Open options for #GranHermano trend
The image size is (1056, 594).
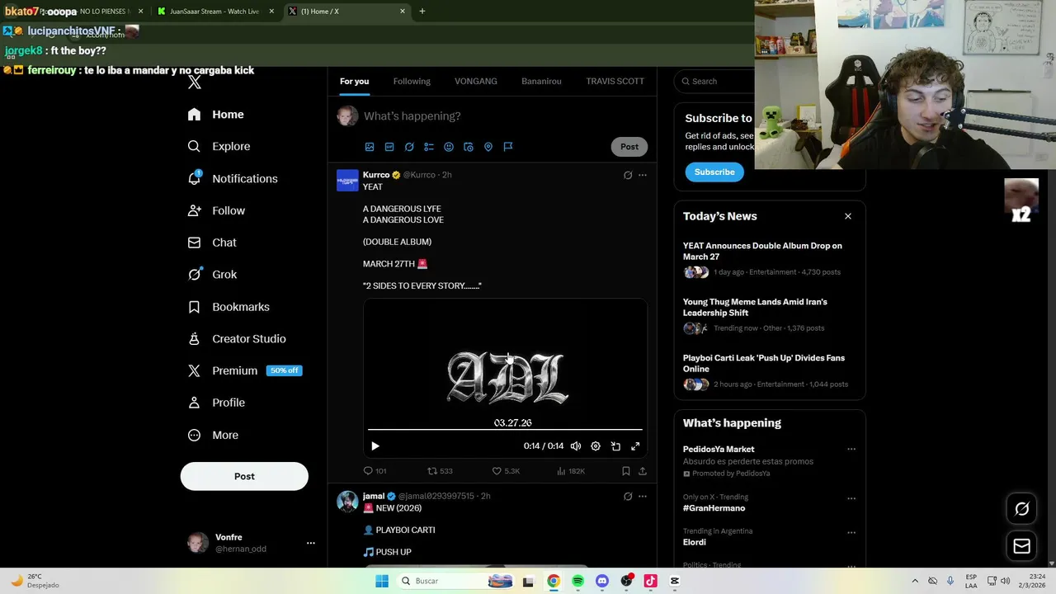(851, 498)
